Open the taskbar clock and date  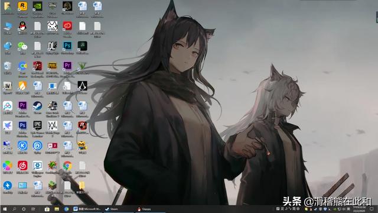click(x=359, y=209)
